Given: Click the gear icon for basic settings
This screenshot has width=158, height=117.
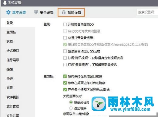Looking at the screenshot, I should coord(8,12).
